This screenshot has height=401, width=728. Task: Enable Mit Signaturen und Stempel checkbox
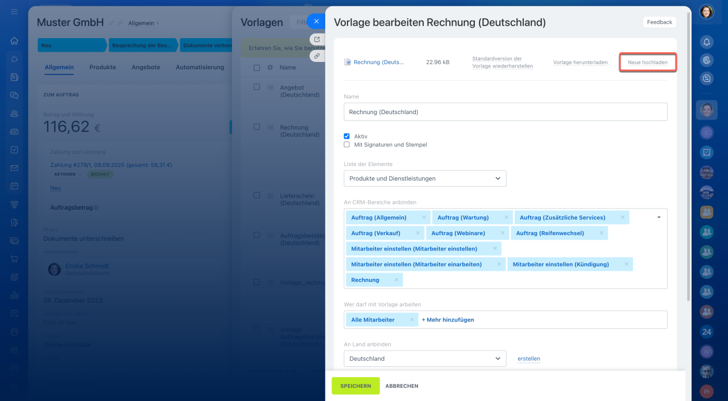coord(347,145)
